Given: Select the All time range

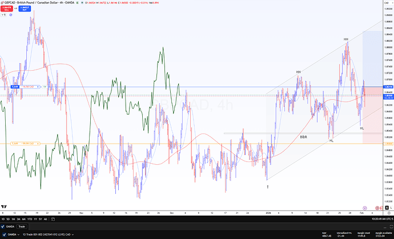Looking at the screenshot, I should click(46, 219).
